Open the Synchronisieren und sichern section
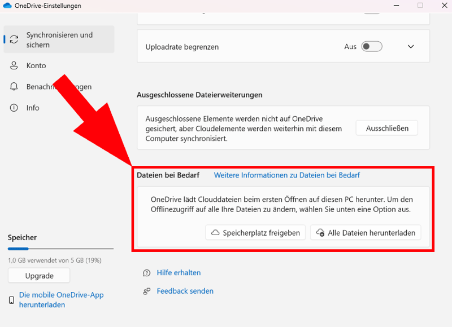The height and width of the screenshot is (327, 452). (x=59, y=39)
